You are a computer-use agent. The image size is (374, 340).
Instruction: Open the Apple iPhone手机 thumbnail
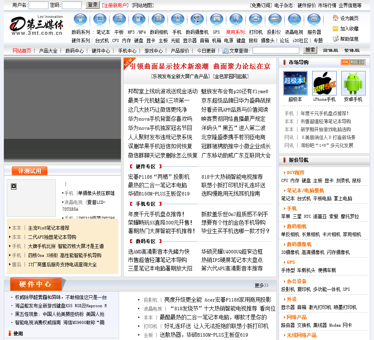click(324, 83)
